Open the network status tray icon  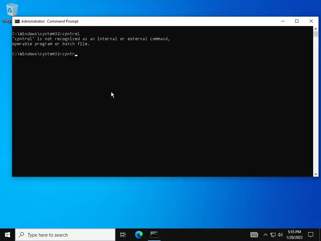click(273, 235)
